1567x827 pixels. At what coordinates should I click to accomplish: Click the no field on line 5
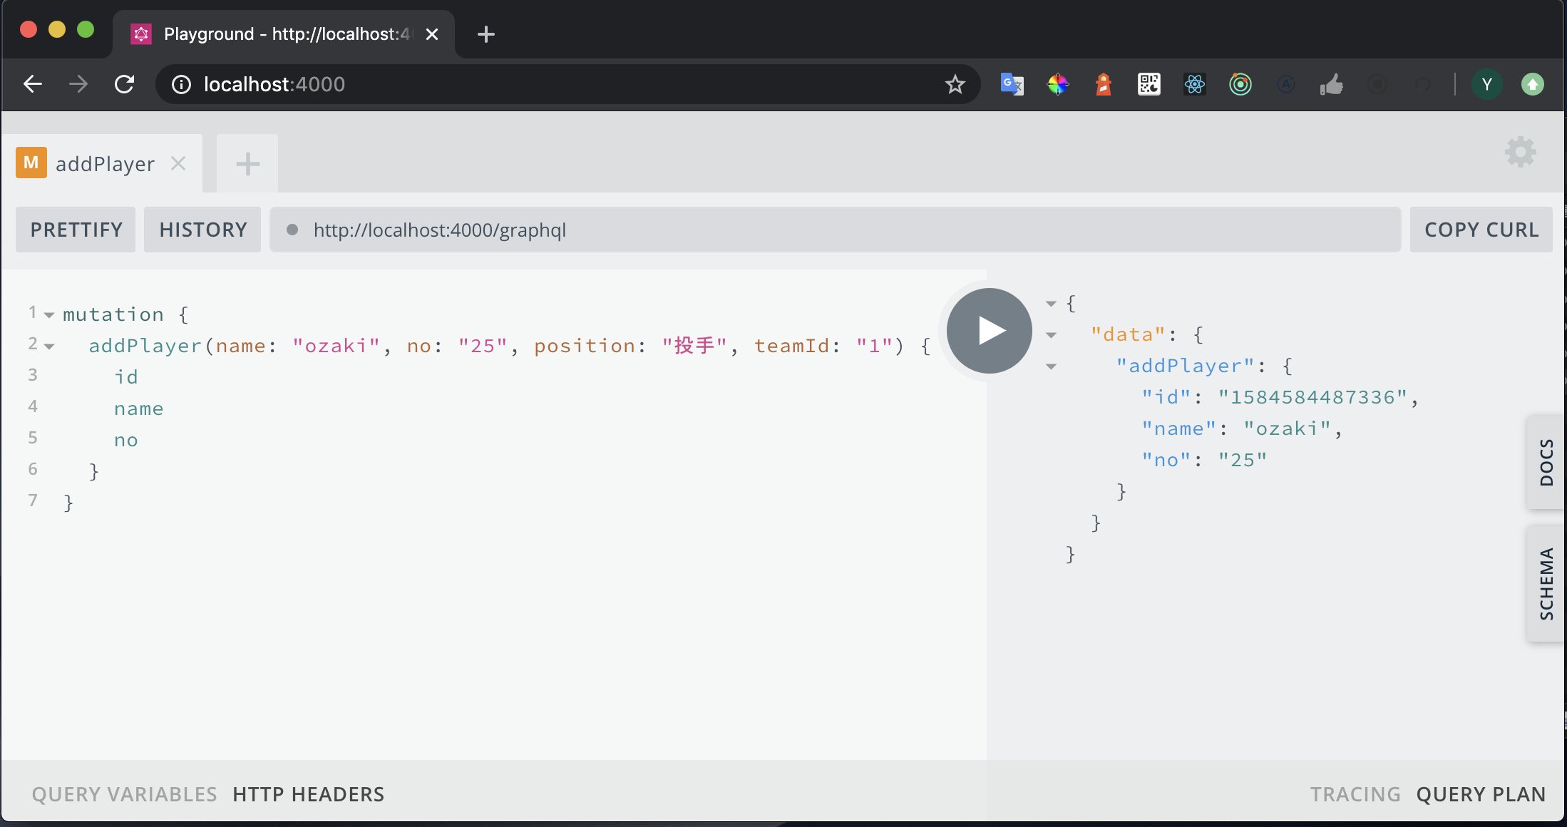126,440
